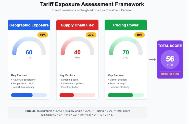Select the MEDIUM RISK label
The width and height of the screenshot is (189, 124).
170,74
